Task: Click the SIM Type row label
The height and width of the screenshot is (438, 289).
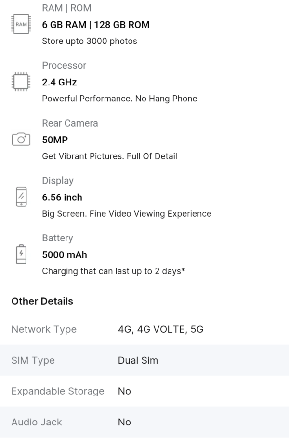Action: pyautogui.click(x=33, y=360)
